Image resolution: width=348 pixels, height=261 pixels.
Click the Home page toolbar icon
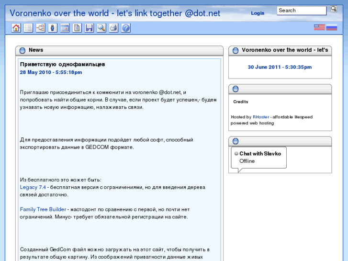[16, 28]
